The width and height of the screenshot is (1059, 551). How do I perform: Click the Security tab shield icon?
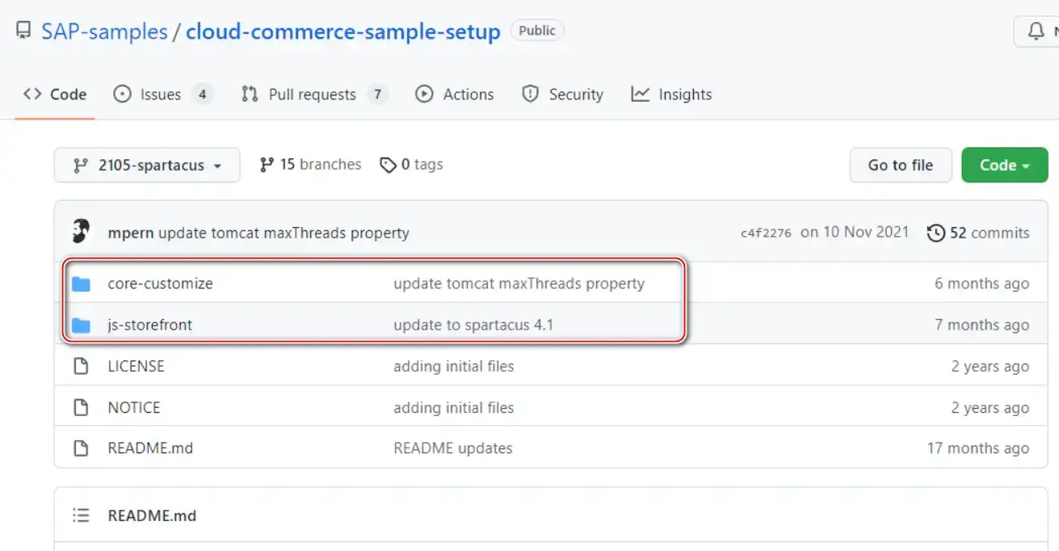[530, 95]
